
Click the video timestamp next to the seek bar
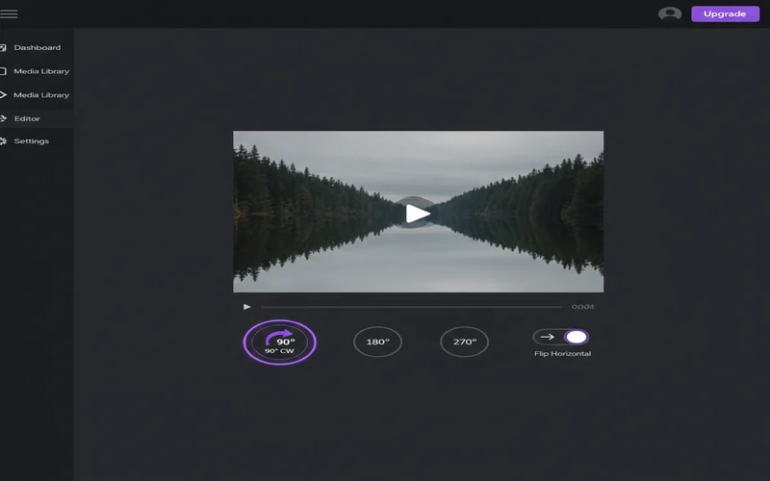582,307
